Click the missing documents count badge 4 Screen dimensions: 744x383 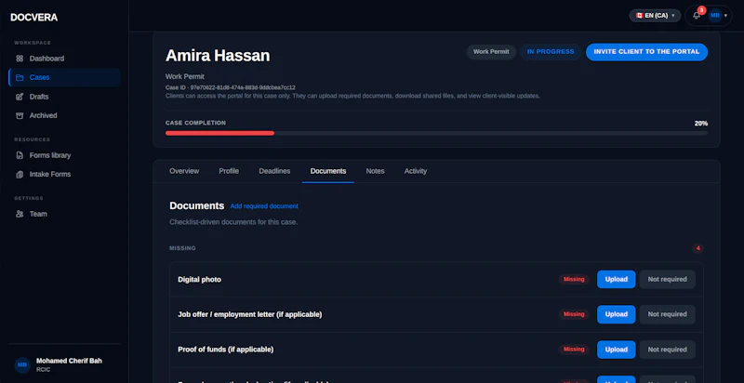[697, 248]
